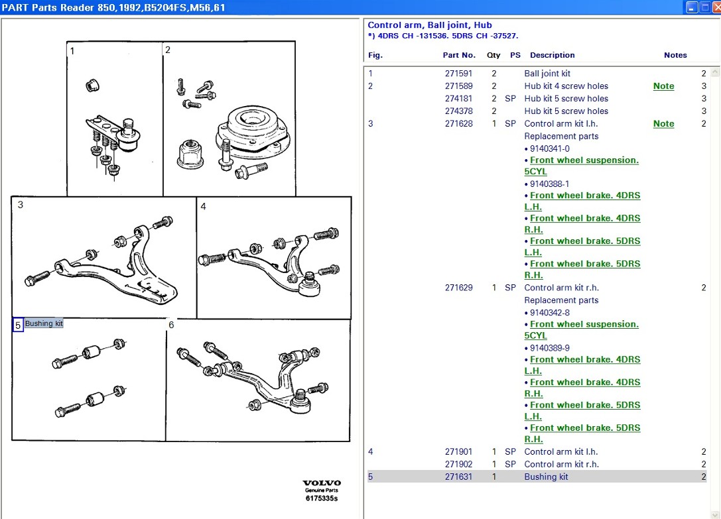
Task: Open the Note link for part 271589
Action: click(663, 86)
